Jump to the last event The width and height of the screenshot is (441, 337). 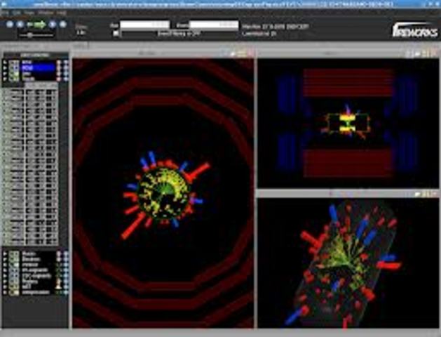click(63, 25)
